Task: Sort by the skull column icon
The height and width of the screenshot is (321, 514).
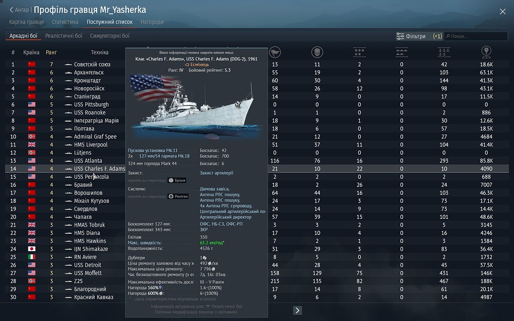Action: [x=317, y=52]
